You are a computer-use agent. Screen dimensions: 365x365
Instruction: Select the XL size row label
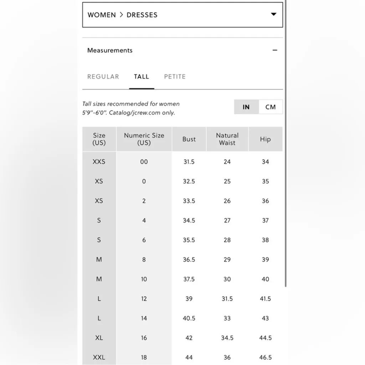(x=99, y=338)
